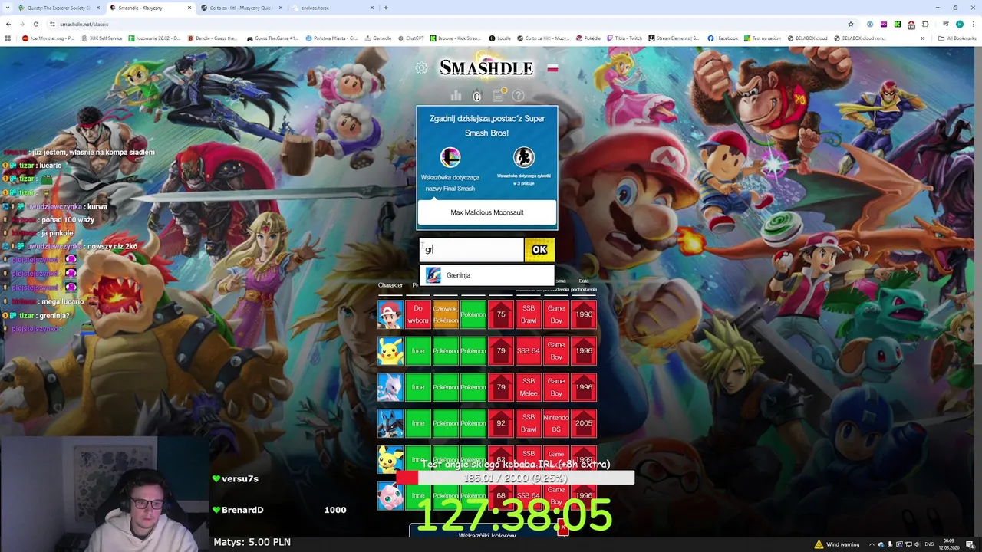Viewport: 982px width, 552px height.
Task: Choose Greninja from the suggestion list
Action: click(486, 275)
